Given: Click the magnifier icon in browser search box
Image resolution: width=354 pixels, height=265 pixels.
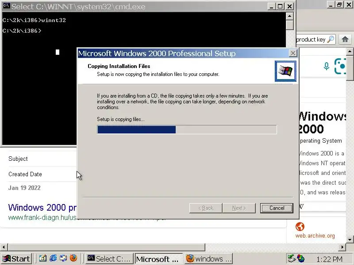Looking at the screenshot, I should coord(331,39).
